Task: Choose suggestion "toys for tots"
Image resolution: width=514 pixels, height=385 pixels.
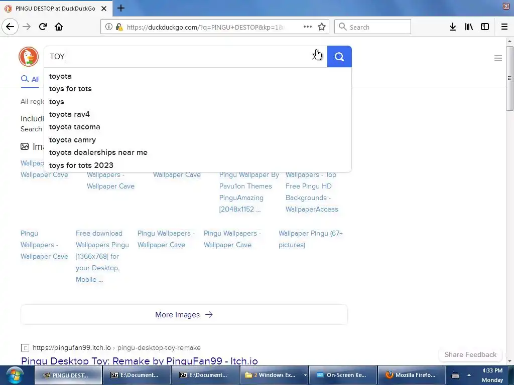Action: coord(198,89)
